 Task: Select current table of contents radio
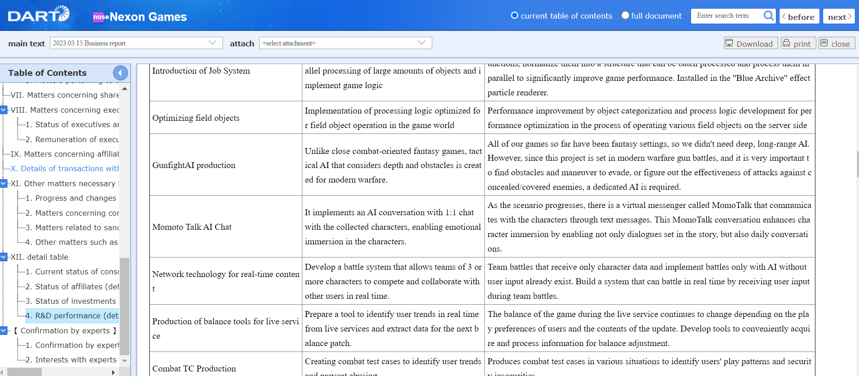(514, 15)
